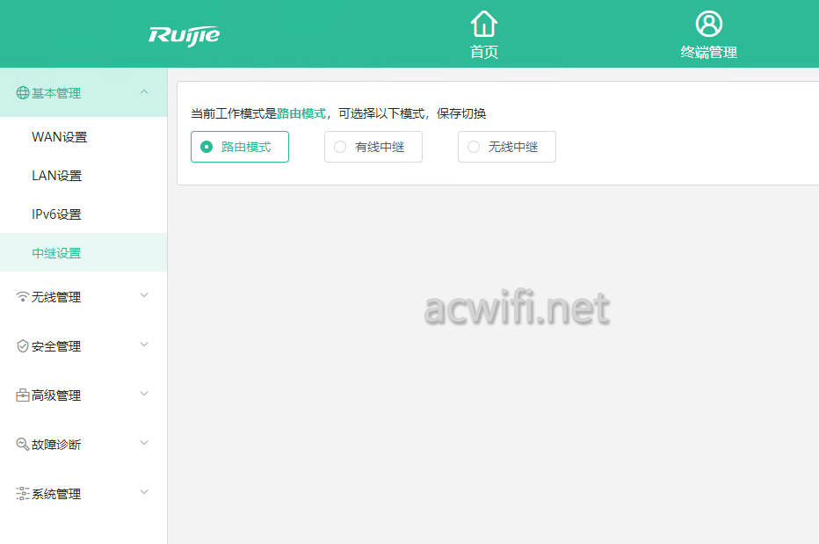Viewport: 819px width, 544px height.
Task: Click the 高级管理 menu label
Action: tap(56, 395)
